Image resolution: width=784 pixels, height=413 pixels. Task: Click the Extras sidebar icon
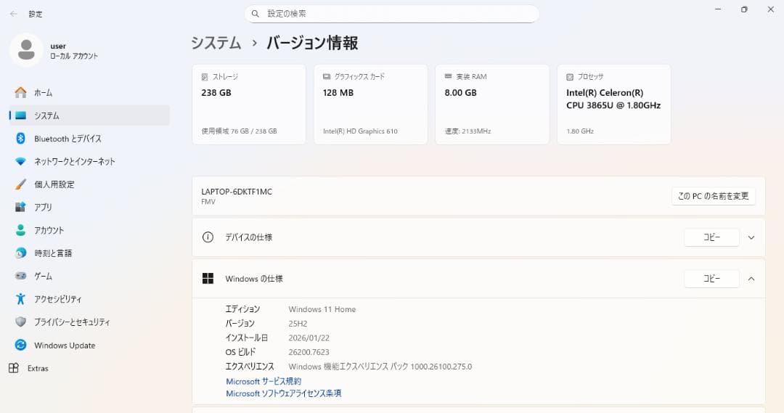[x=14, y=368]
